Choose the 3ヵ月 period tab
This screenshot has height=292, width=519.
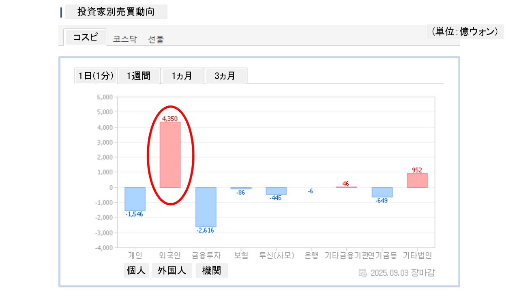pyautogui.click(x=225, y=76)
